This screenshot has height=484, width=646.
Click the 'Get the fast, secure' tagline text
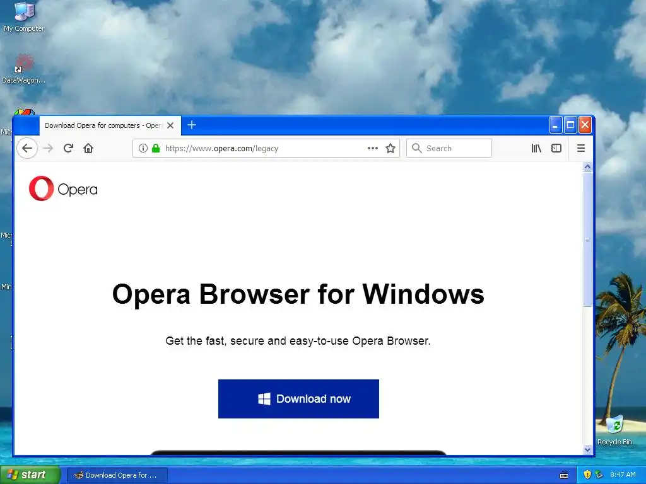(x=298, y=341)
